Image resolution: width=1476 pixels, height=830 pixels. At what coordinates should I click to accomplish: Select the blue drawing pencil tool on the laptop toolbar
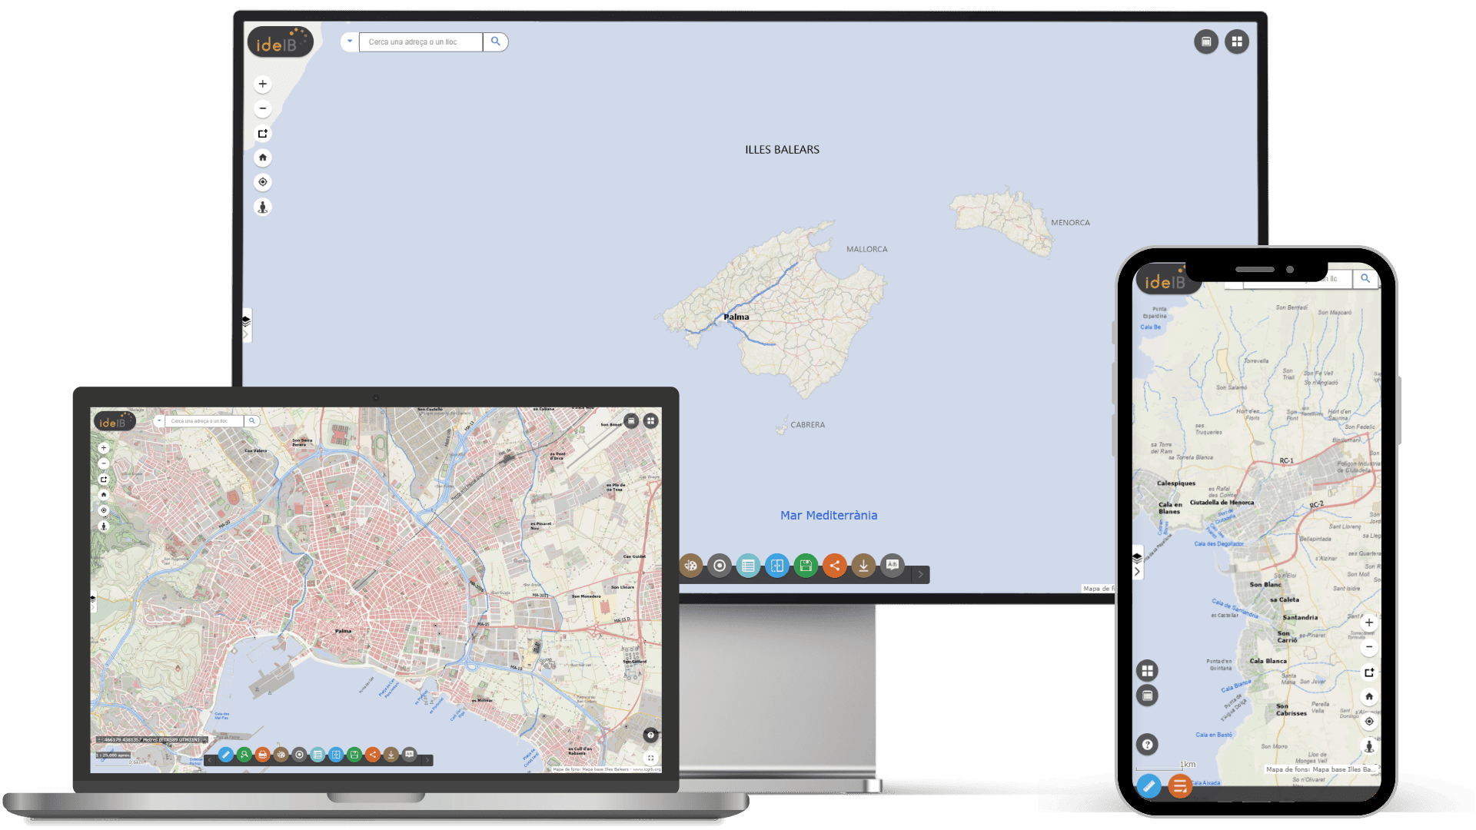pos(225,755)
